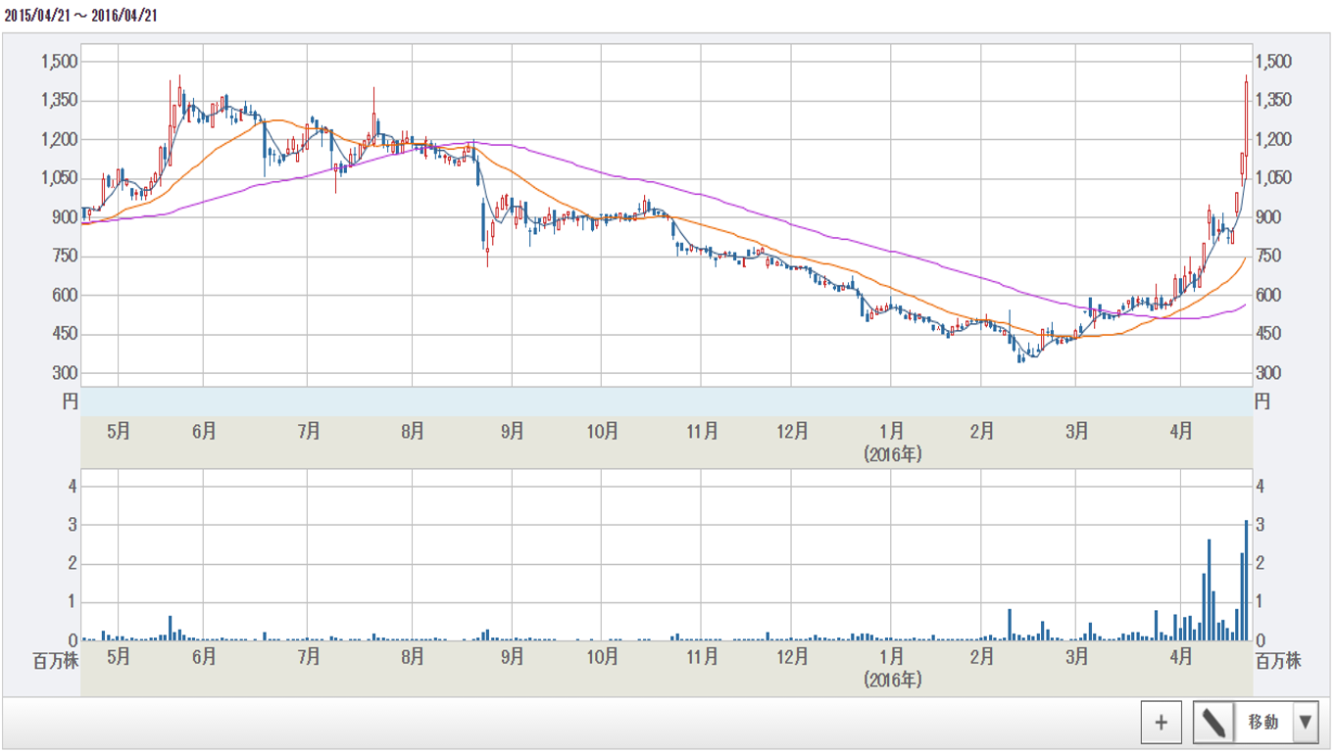This screenshot has width=1336, height=752.
Task: Click the 移動 mode button
Action: tap(1263, 723)
